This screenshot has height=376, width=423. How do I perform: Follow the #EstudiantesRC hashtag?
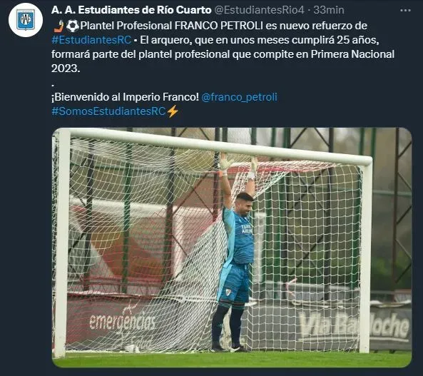tap(91, 40)
